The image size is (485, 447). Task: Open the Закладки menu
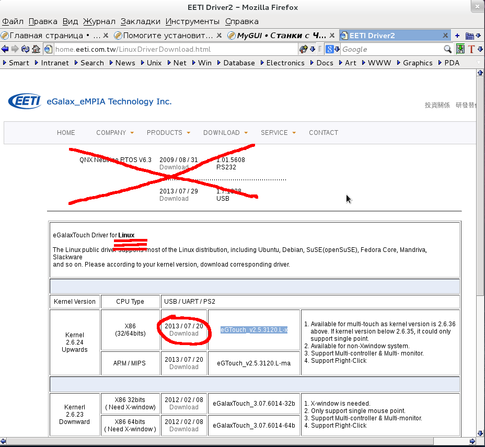pos(141,21)
